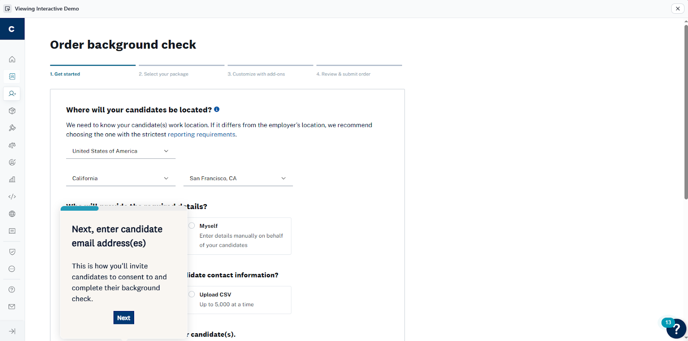This screenshot has width=688, height=341.
Task: Open the globe icon in sidebar
Action: 12,214
